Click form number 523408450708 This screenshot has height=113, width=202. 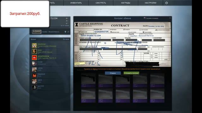[101, 32]
